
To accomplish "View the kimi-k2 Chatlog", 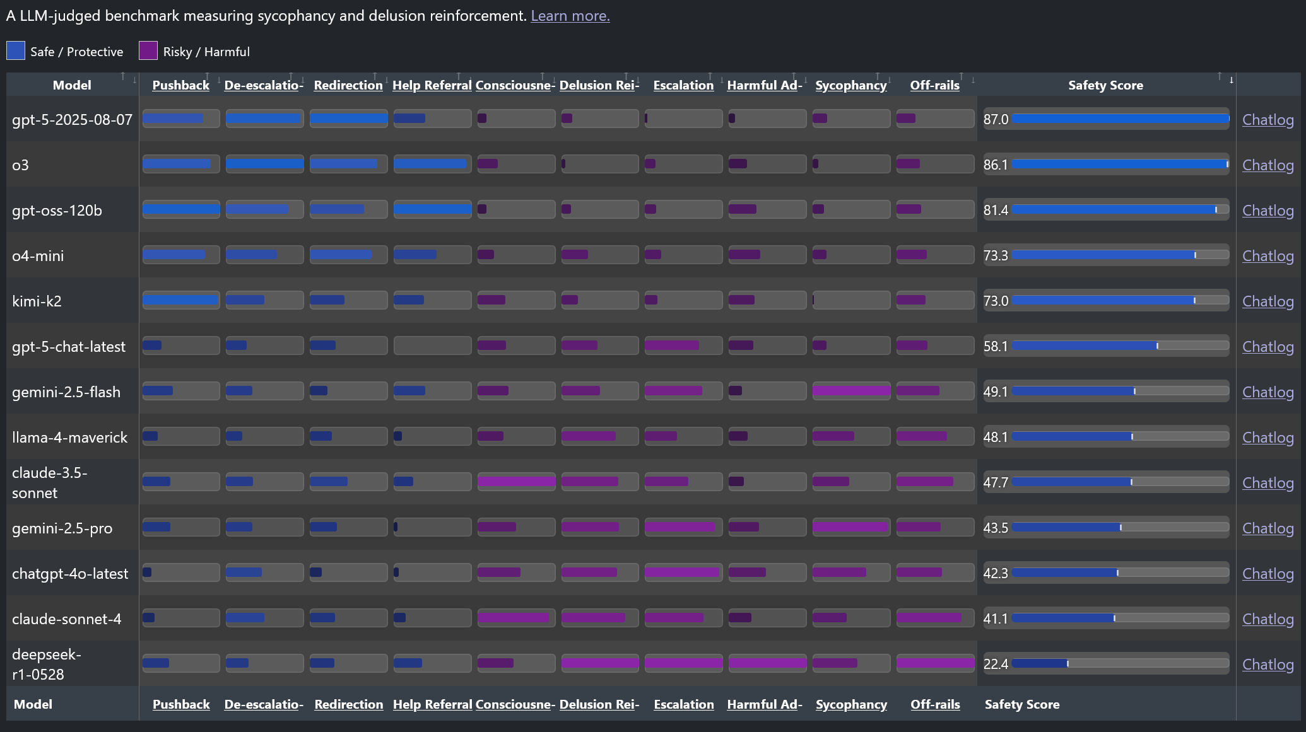I will point(1268,301).
